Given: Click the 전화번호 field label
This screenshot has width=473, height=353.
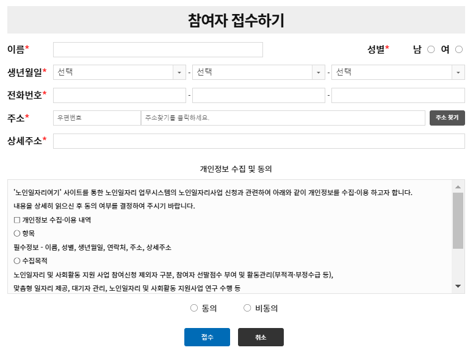Looking at the screenshot, I should [27, 95].
